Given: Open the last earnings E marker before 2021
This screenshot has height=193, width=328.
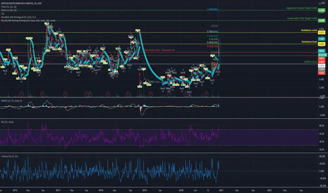Looking at the screenshot, I should (x=207, y=94).
